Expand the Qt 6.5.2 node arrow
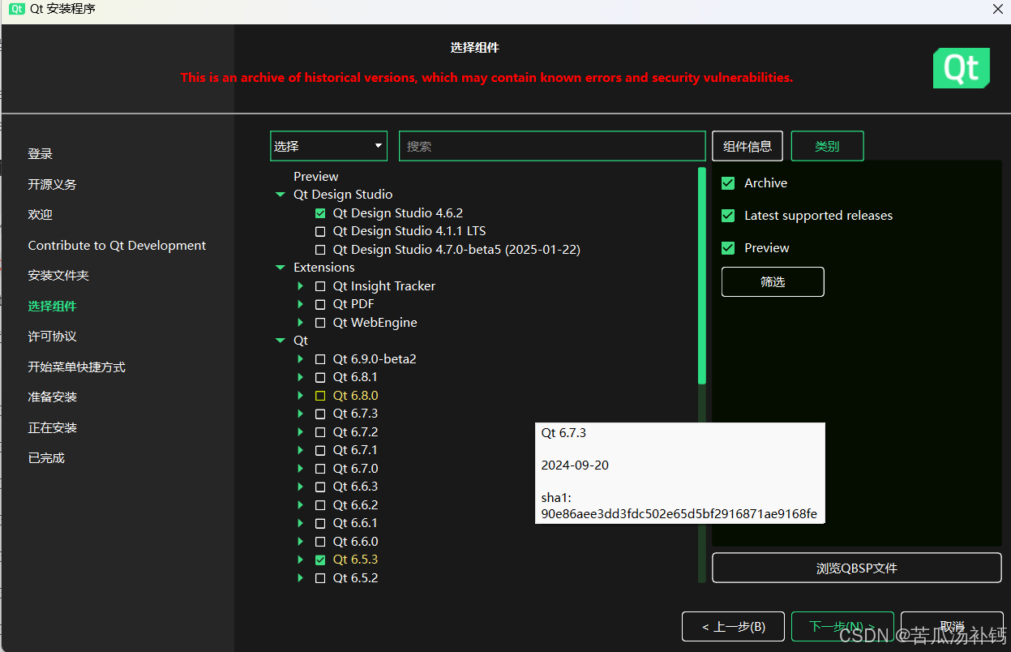The width and height of the screenshot is (1011, 652). (301, 578)
